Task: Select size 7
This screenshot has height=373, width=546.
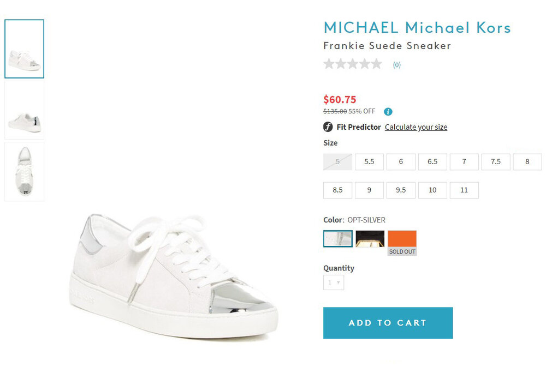Action: (464, 162)
